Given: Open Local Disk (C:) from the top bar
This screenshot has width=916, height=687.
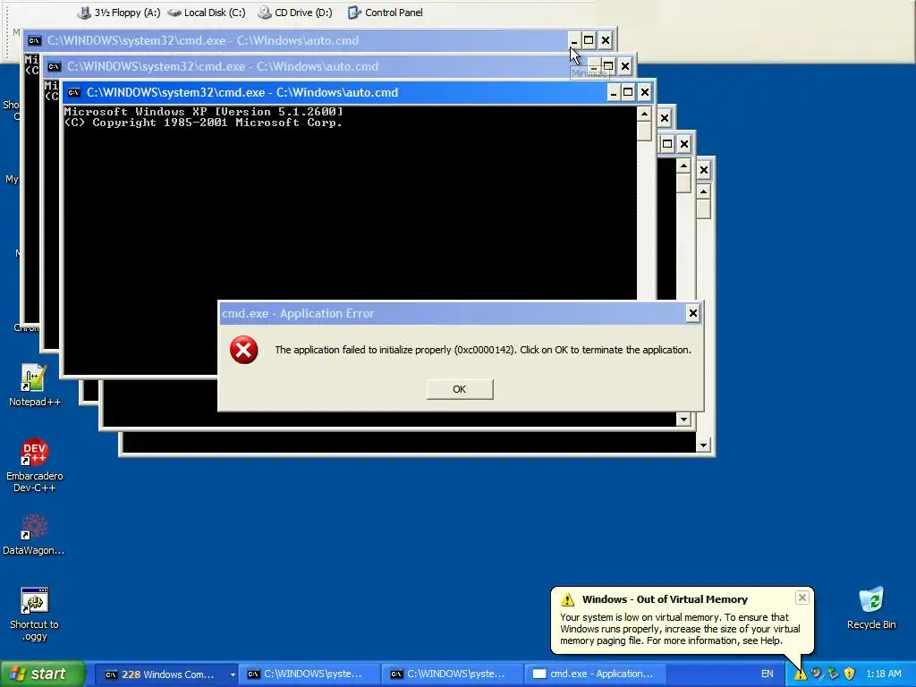Looking at the screenshot, I should (x=207, y=13).
